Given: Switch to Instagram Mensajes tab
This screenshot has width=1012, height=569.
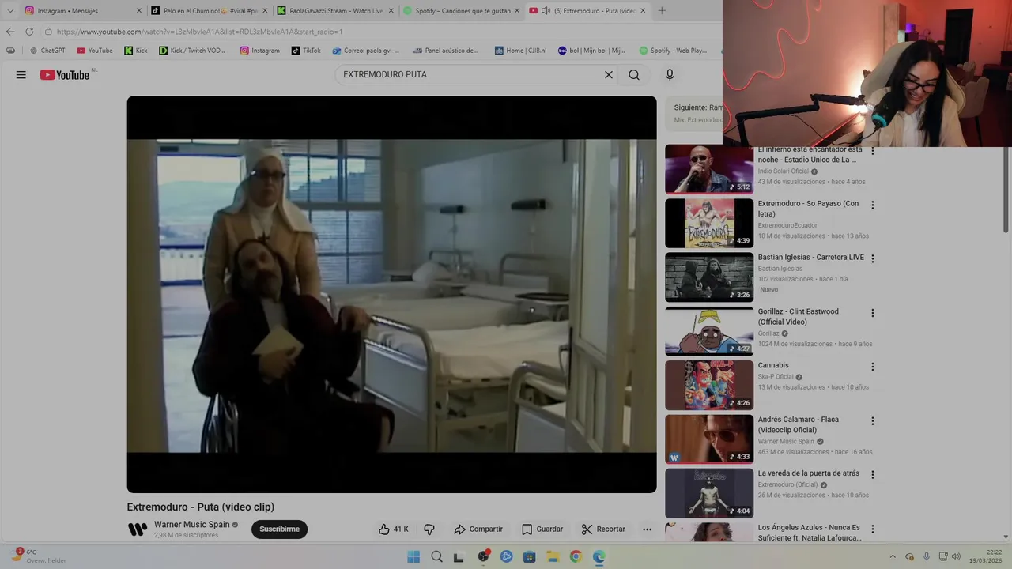Looking at the screenshot, I should point(83,11).
